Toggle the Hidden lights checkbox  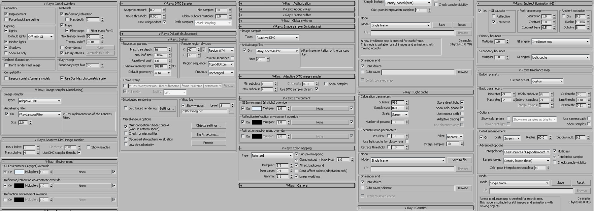pyautogui.click(x=6, y=42)
